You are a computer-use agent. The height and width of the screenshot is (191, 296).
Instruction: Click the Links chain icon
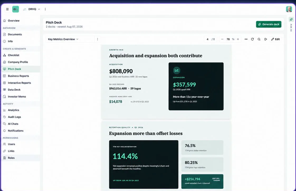click(x=4, y=151)
